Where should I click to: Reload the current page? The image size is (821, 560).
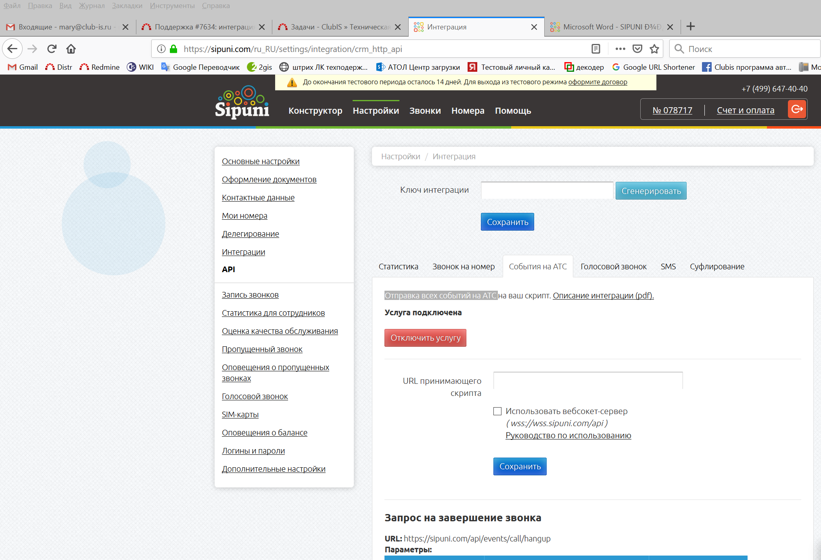pyautogui.click(x=52, y=49)
